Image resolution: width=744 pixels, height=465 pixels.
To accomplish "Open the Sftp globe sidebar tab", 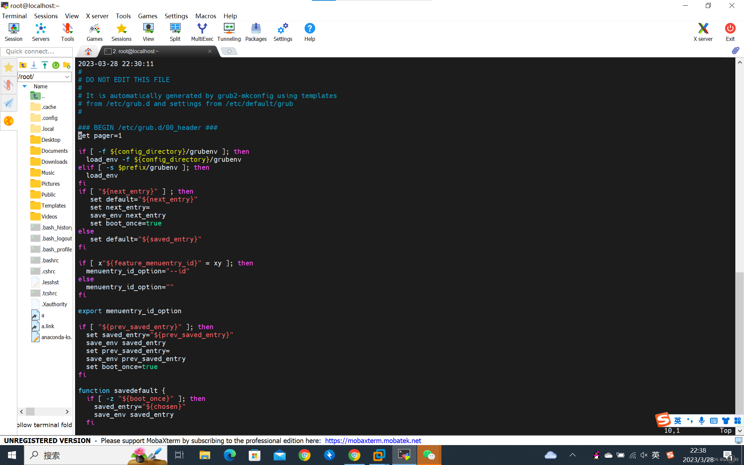I will 9,121.
